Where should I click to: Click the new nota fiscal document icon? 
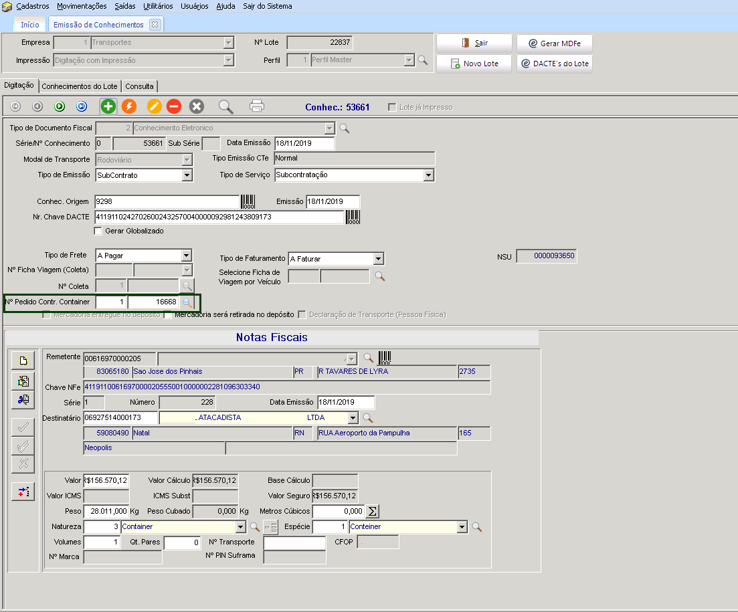pos(23,361)
